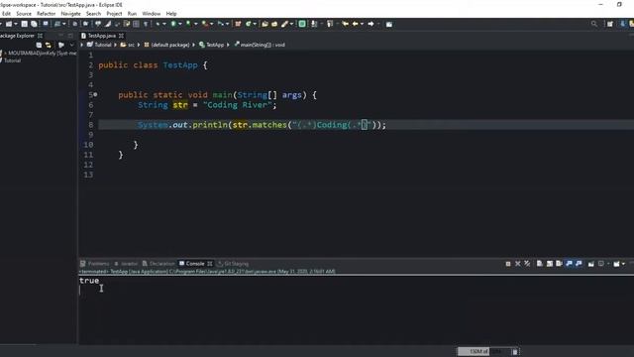Viewport: 634px width, 357px height.
Task: Close the TestApp.java editor tab
Action: coord(121,36)
